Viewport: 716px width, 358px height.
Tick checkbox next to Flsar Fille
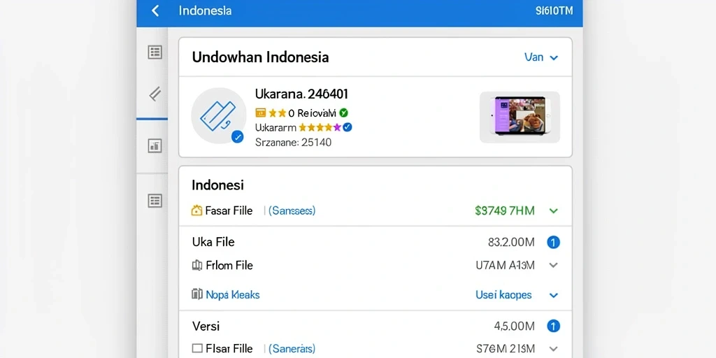[x=196, y=348]
